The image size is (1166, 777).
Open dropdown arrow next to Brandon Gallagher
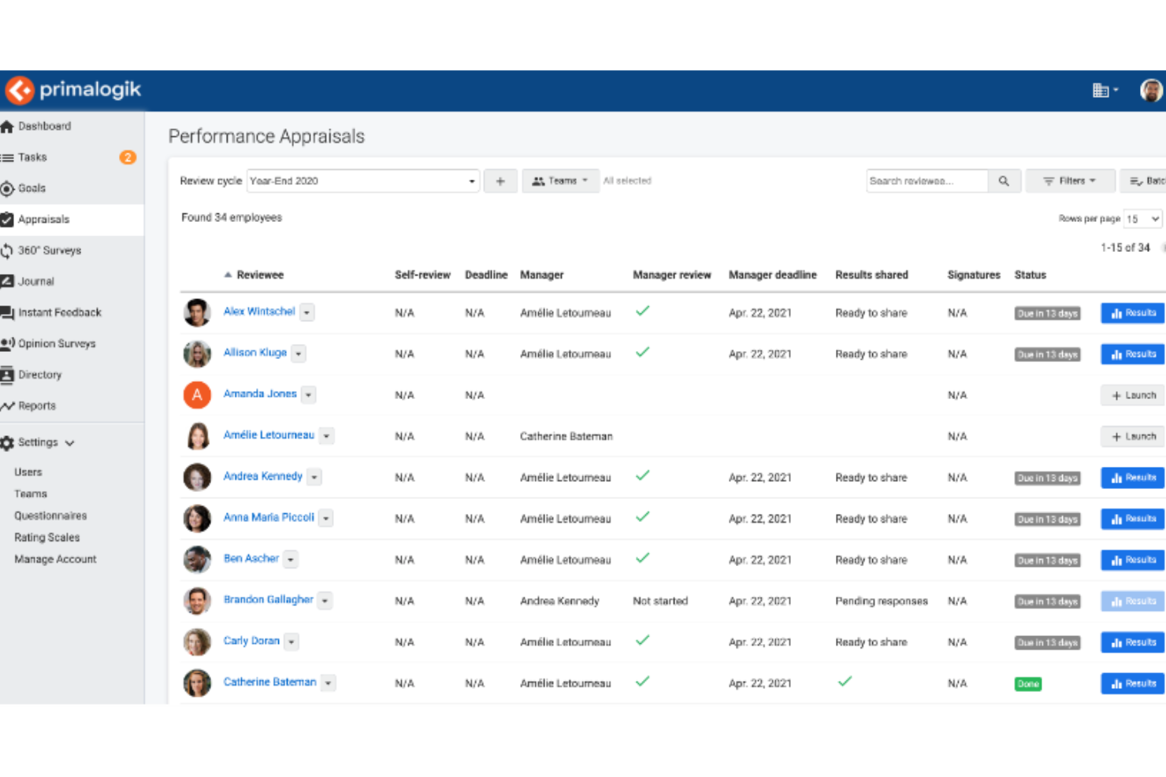[325, 601]
